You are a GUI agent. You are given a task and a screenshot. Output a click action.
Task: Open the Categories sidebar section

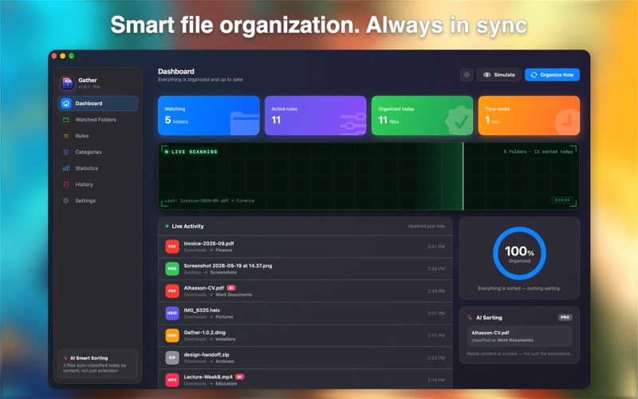[97, 152]
